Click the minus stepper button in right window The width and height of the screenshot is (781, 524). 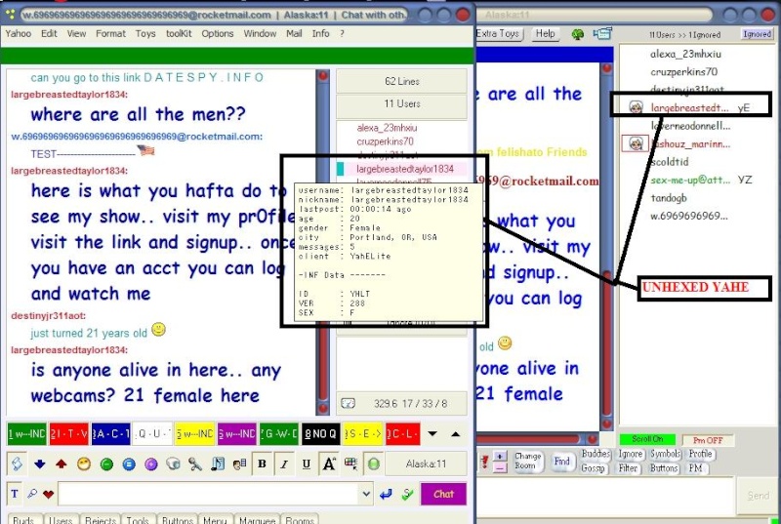[500, 467]
